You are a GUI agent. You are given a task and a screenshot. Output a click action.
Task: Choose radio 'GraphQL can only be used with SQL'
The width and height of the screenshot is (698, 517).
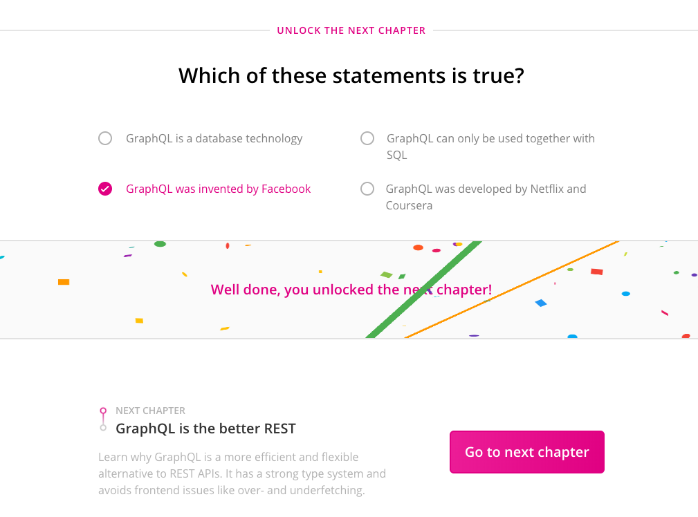tap(367, 138)
